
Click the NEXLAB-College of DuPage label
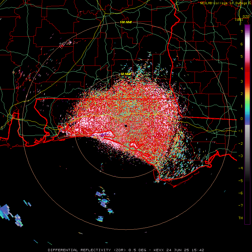click(224, 3)
